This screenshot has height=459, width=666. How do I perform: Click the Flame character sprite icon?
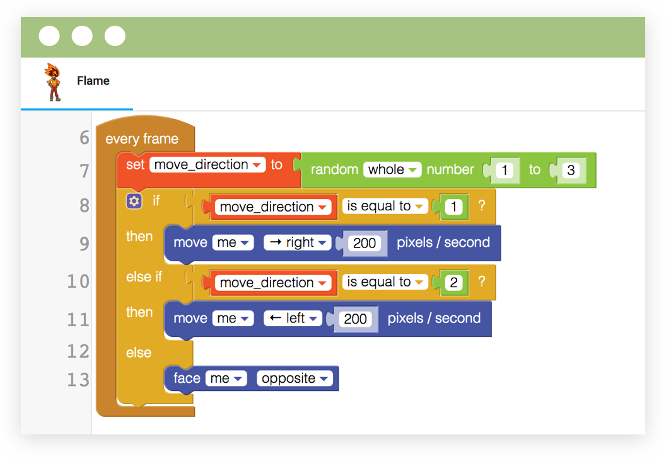coord(54,82)
